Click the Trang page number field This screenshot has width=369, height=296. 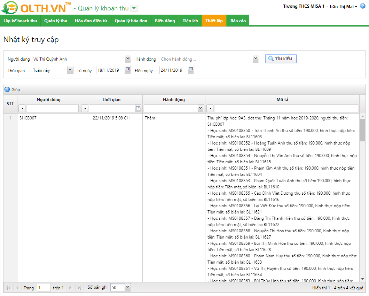(44, 288)
